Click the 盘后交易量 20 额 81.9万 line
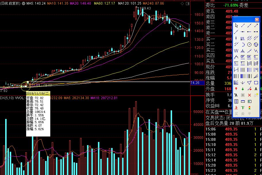The height and width of the screenshot is (175, 262). tap(229, 123)
